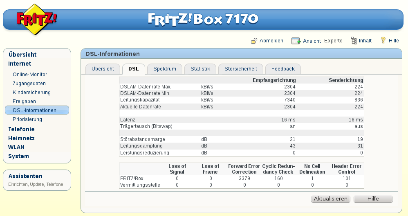This screenshot has width=408, height=216.
Task: Switch to the Störsicherheit tab
Action: tap(241, 69)
